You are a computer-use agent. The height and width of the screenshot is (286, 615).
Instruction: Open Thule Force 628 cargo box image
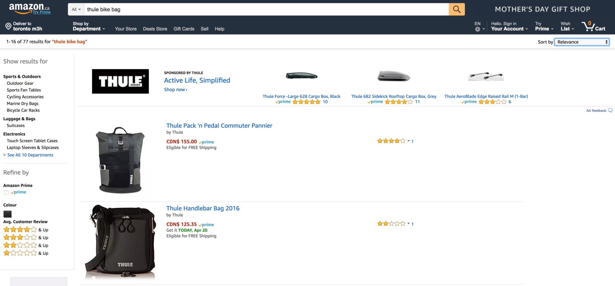point(301,76)
